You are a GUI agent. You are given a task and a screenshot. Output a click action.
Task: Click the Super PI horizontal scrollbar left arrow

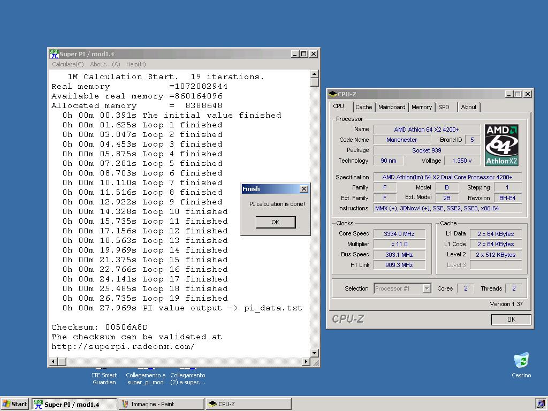[x=54, y=362]
